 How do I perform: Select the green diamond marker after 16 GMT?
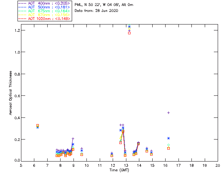point(168,145)
